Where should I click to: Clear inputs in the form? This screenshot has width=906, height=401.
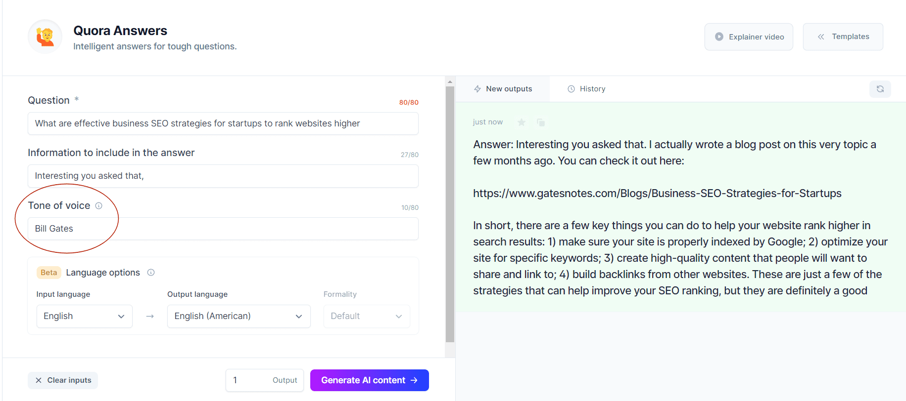point(63,380)
